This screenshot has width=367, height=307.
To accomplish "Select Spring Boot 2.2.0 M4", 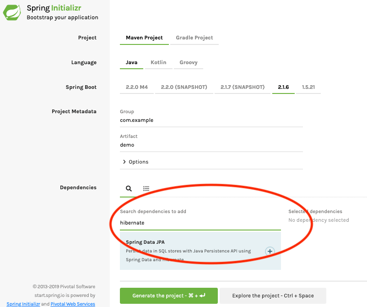I will coord(137,87).
